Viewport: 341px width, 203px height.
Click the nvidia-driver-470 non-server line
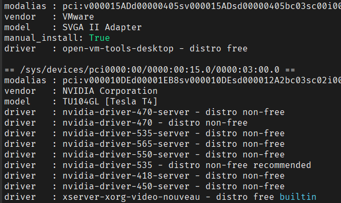pos(126,123)
